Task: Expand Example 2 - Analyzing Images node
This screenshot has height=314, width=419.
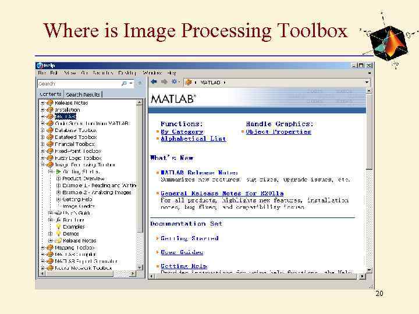Action: click(58, 192)
